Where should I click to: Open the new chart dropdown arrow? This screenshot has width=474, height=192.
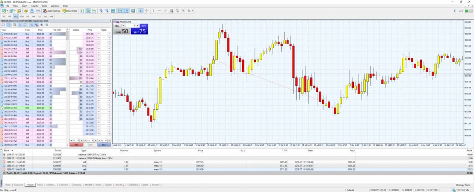pyautogui.click(x=8, y=10)
